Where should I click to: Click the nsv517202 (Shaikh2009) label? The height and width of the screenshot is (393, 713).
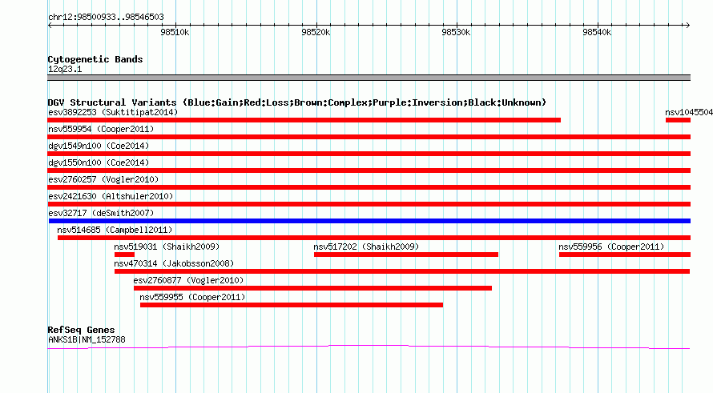pyautogui.click(x=366, y=247)
